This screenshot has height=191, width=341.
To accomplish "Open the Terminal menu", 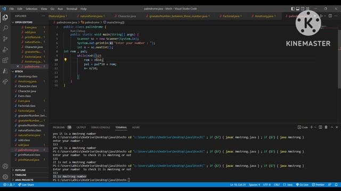I will (72, 8).
